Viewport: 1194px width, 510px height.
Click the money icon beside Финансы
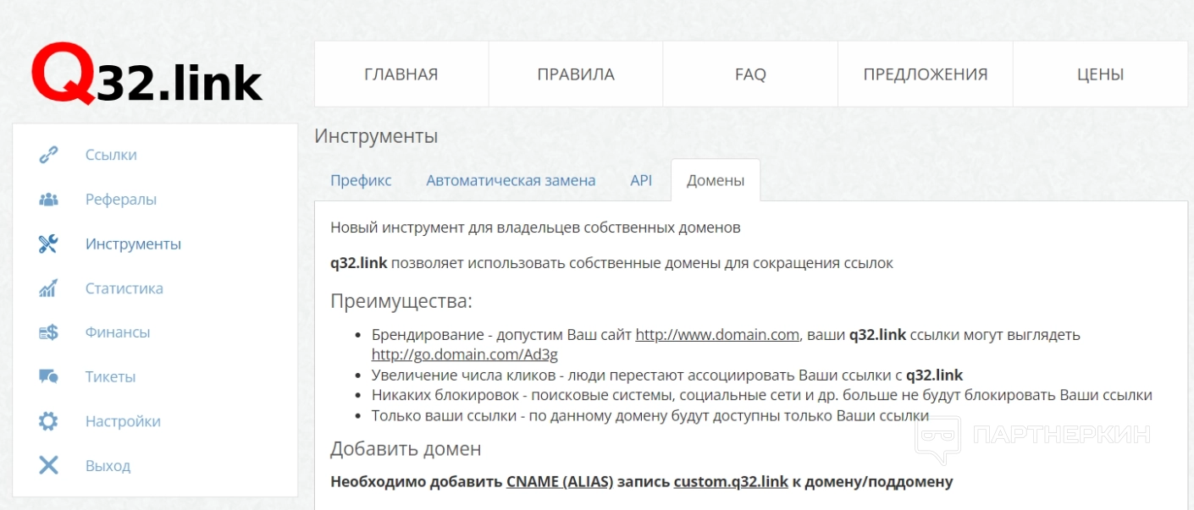(48, 332)
